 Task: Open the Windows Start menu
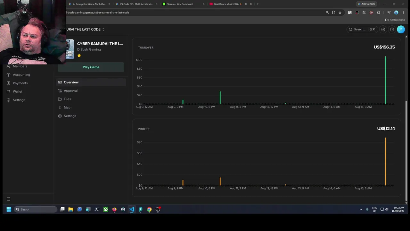pyautogui.click(x=9, y=210)
